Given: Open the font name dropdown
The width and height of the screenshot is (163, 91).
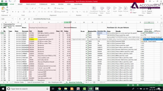Looking at the screenshot, I should pyautogui.click(x=24, y=8).
